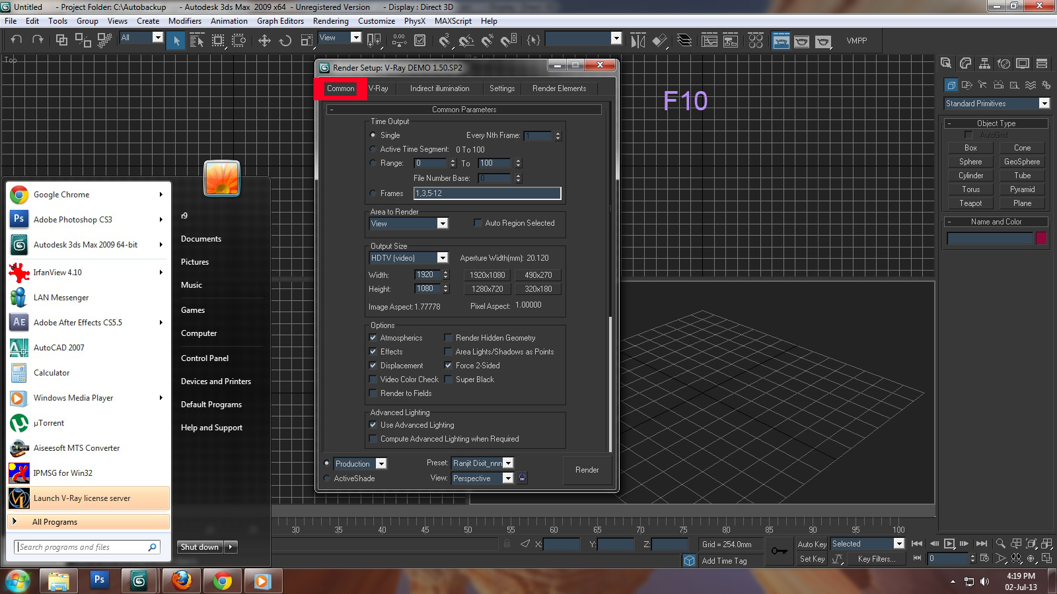
Task: Click the Render Setup teapot icon
Action: [781, 41]
